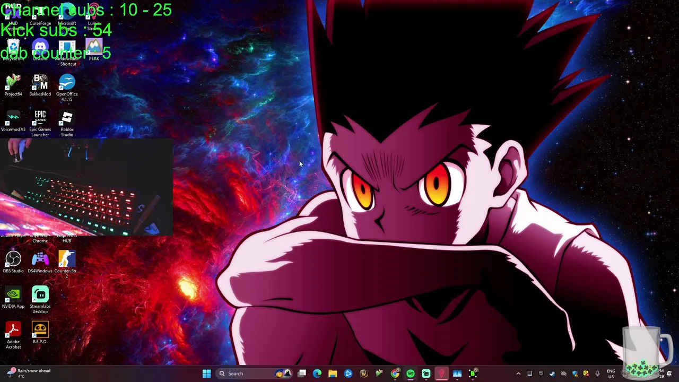Launch Counter-Strike 2 desktop icon

click(x=67, y=264)
